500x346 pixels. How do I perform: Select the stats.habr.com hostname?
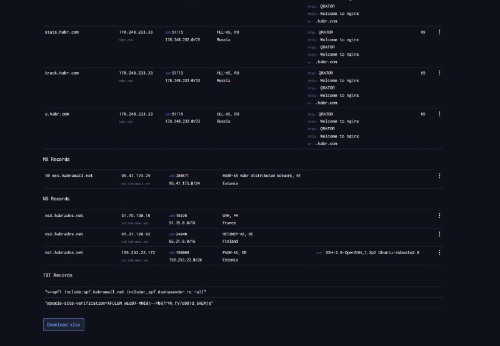[62, 33]
